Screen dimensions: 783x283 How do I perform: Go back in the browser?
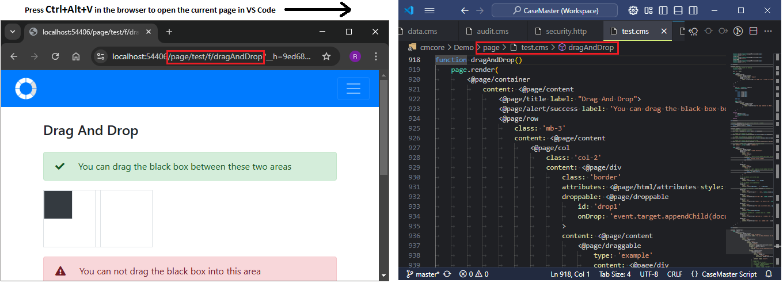pyautogui.click(x=14, y=56)
